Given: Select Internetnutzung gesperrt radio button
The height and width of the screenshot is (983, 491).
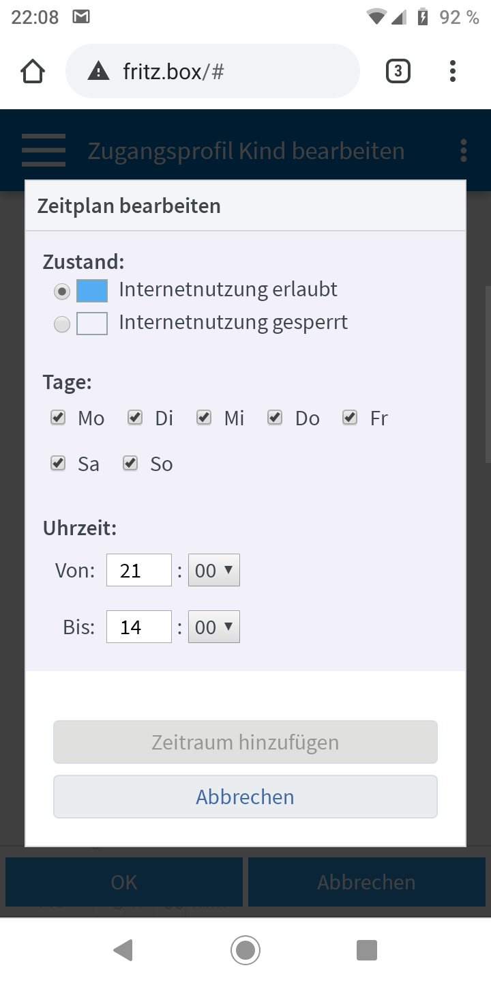Looking at the screenshot, I should pos(62,324).
